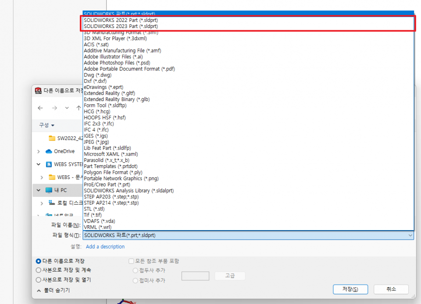Click the prefix/suffix text field
Viewport: 421px width, 304px height.
pyautogui.click(x=195, y=276)
